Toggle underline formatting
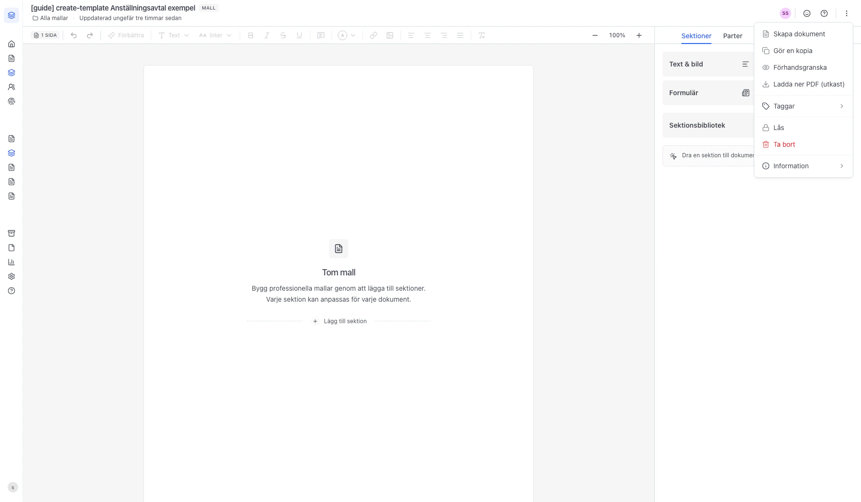The image size is (861, 502). pyautogui.click(x=299, y=35)
